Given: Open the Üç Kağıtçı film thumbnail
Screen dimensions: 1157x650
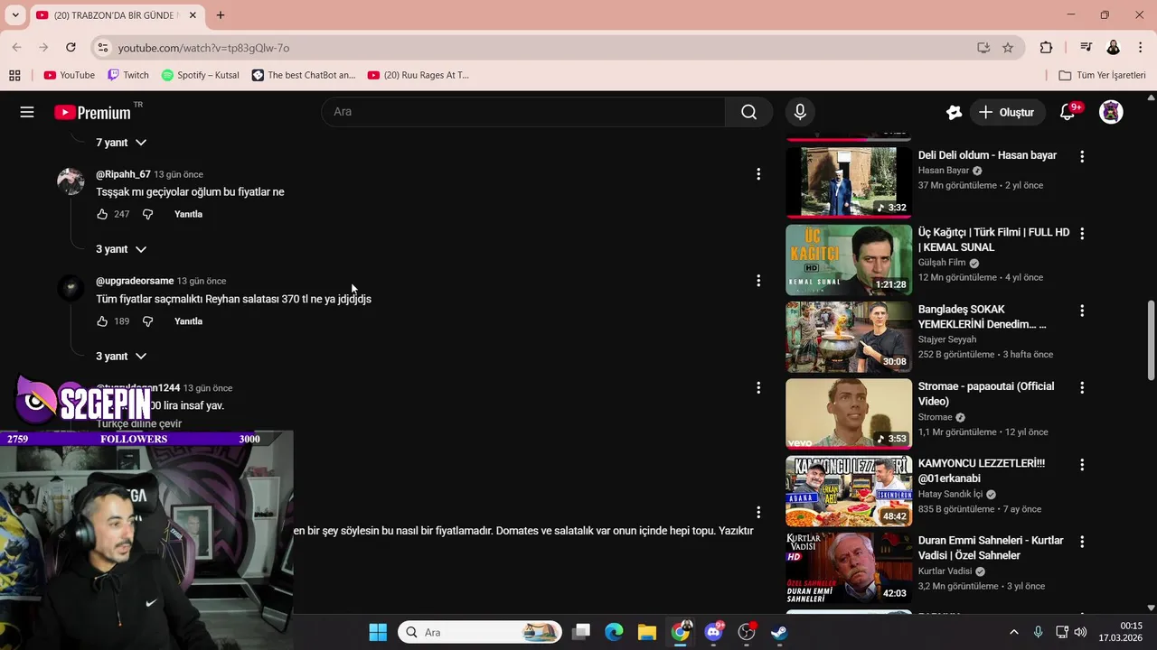Looking at the screenshot, I should [x=849, y=260].
